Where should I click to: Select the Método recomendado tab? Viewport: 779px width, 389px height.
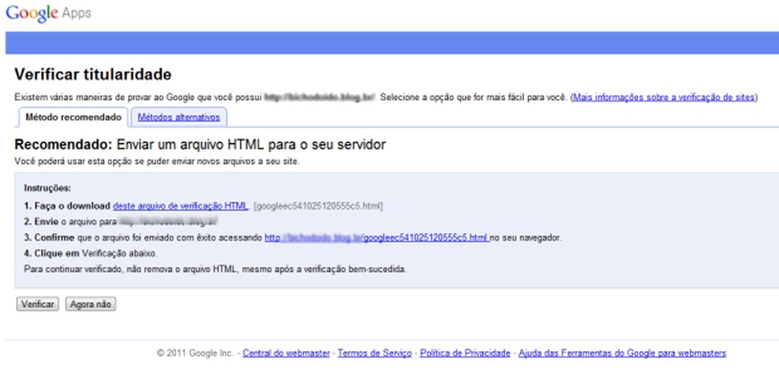[74, 118]
